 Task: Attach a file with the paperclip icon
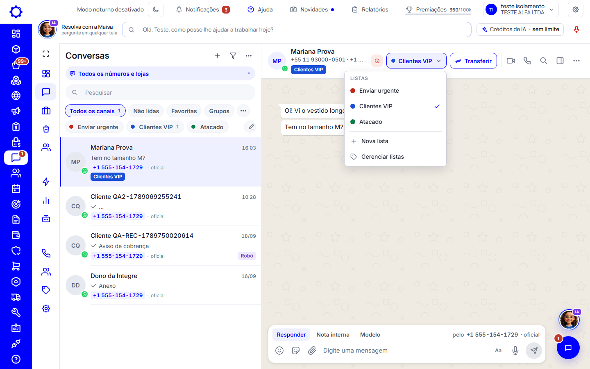[x=312, y=351]
